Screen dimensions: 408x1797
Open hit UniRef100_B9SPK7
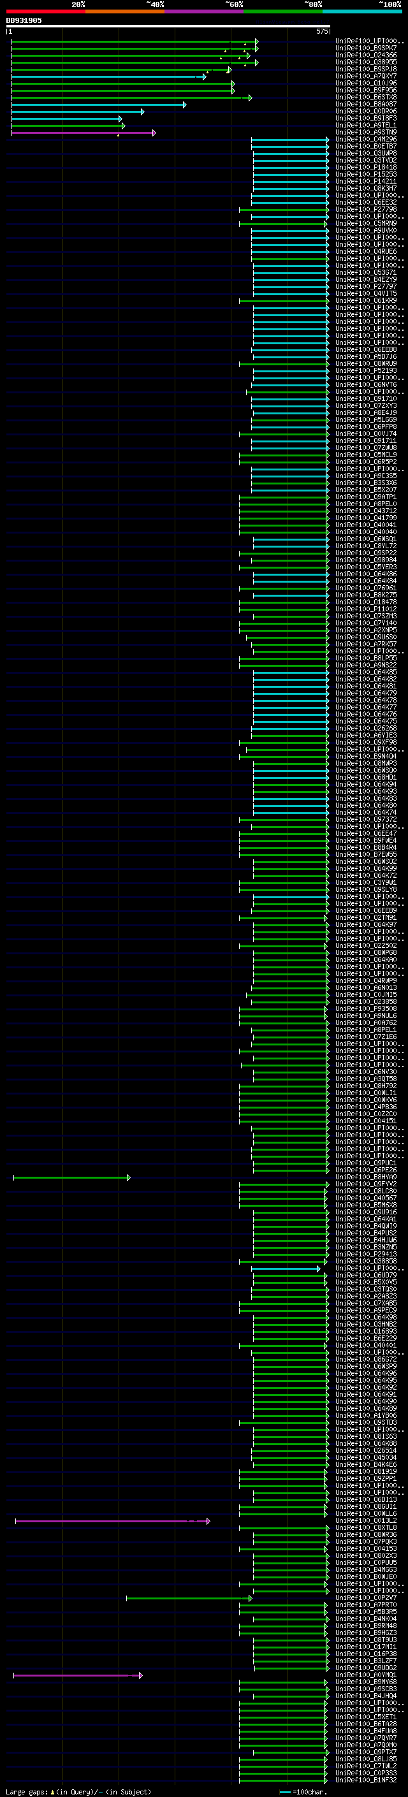tap(366, 48)
